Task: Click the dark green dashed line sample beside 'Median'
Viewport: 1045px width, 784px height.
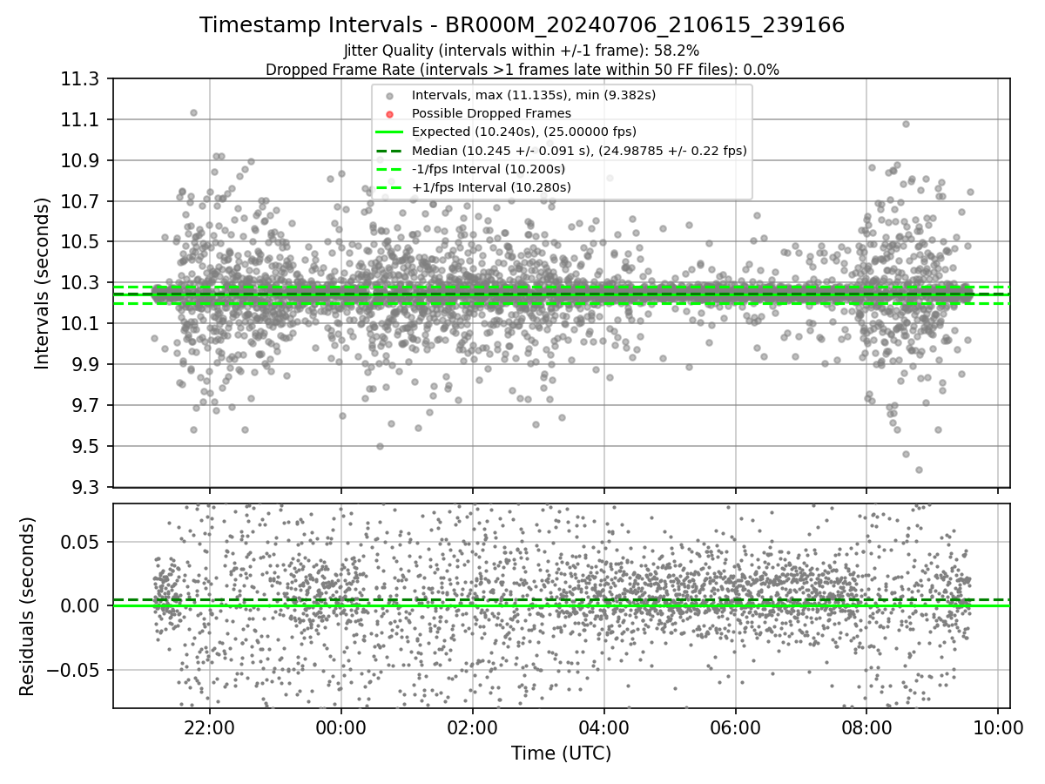Action: coord(390,151)
